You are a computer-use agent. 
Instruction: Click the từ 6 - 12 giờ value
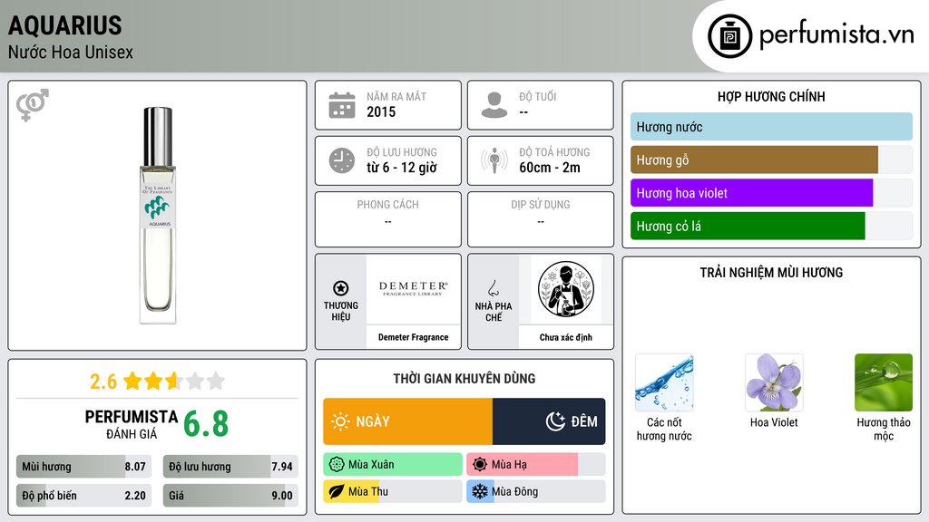point(402,168)
